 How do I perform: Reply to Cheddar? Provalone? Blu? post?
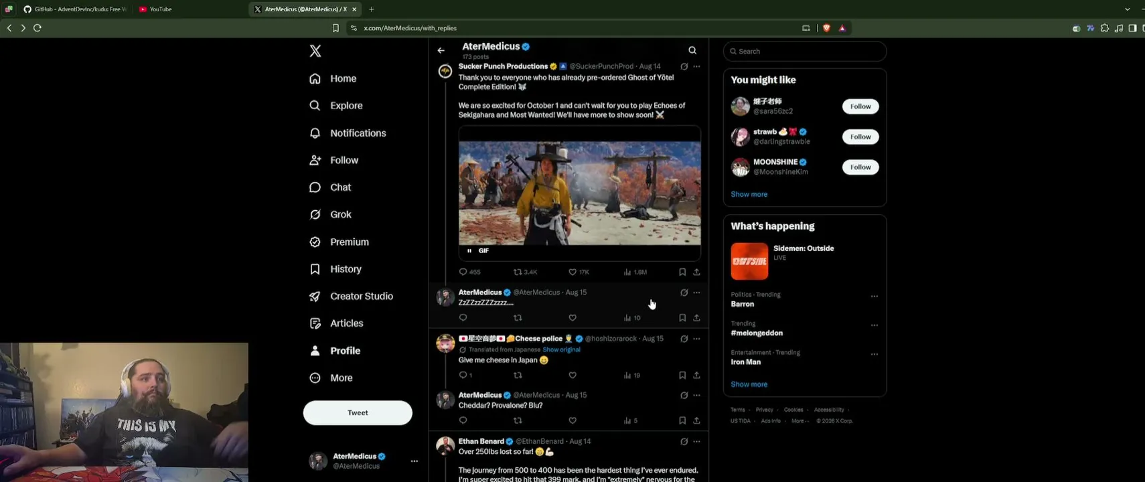point(463,420)
